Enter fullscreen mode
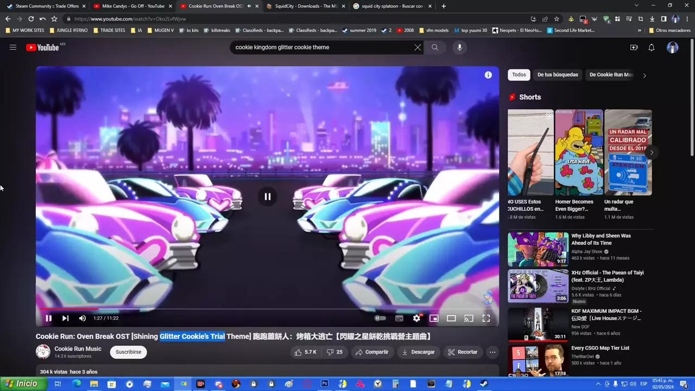Screen dimensions: 695x391 pos(486,318)
